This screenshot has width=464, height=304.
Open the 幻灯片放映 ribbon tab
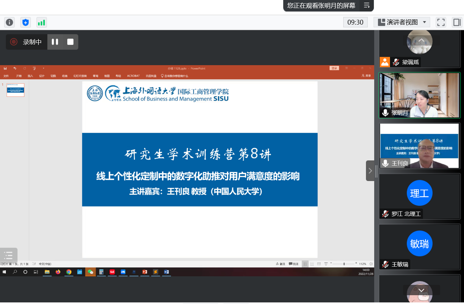pos(80,76)
